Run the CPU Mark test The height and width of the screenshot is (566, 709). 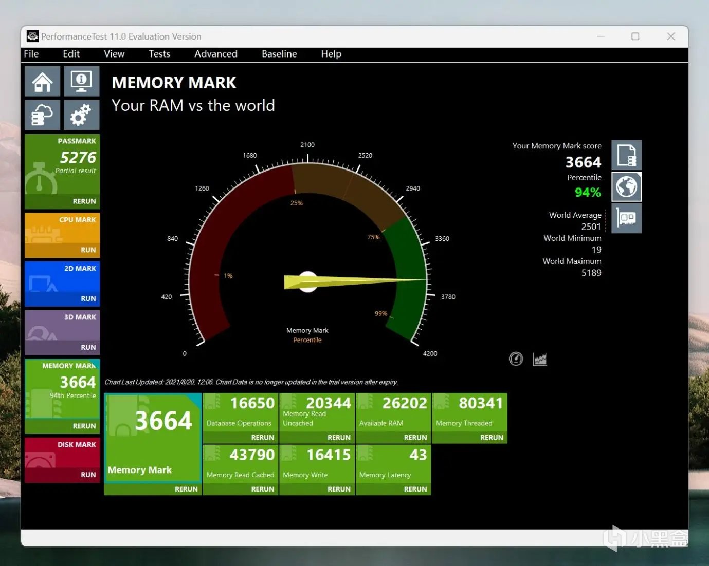point(88,250)
